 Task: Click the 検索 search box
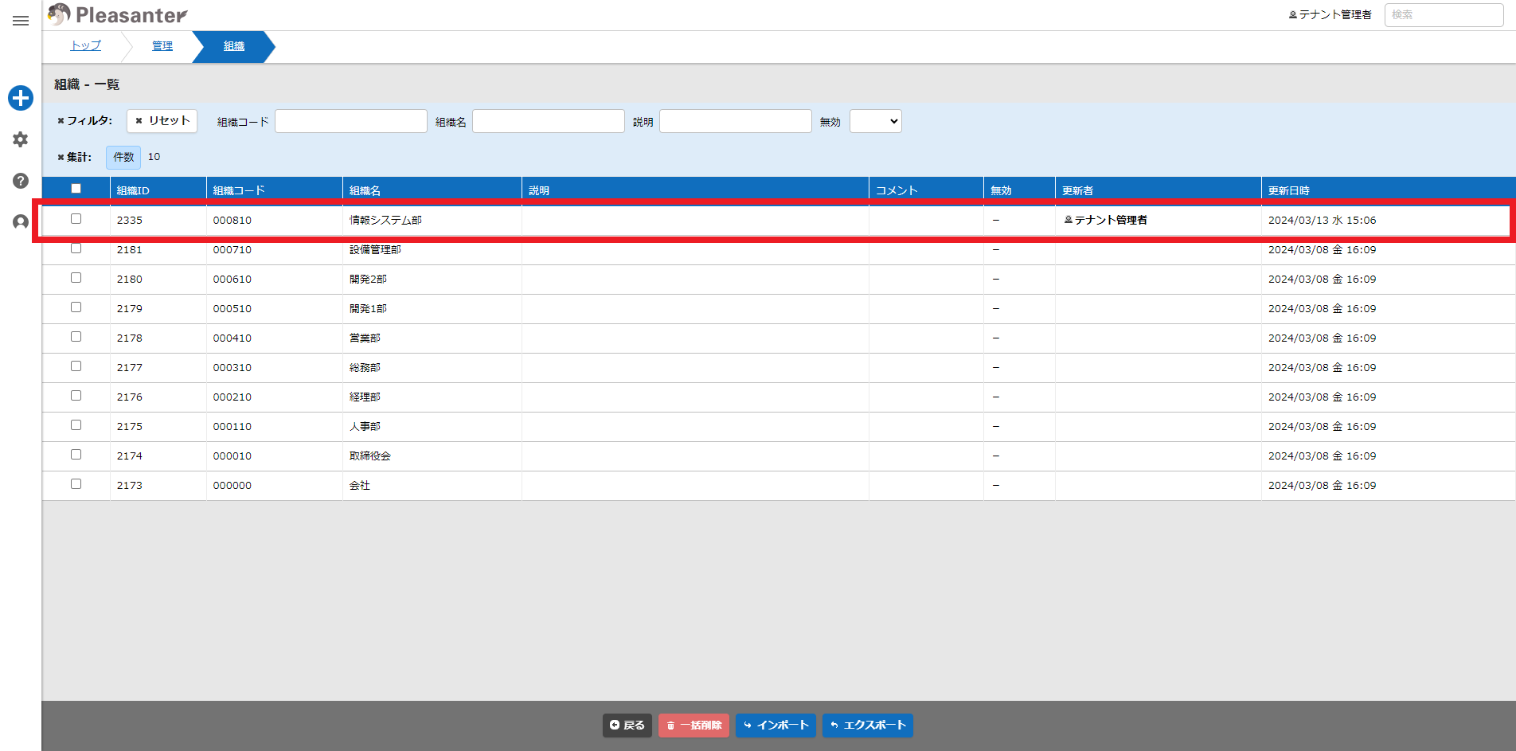click(x=1444, y=14)
